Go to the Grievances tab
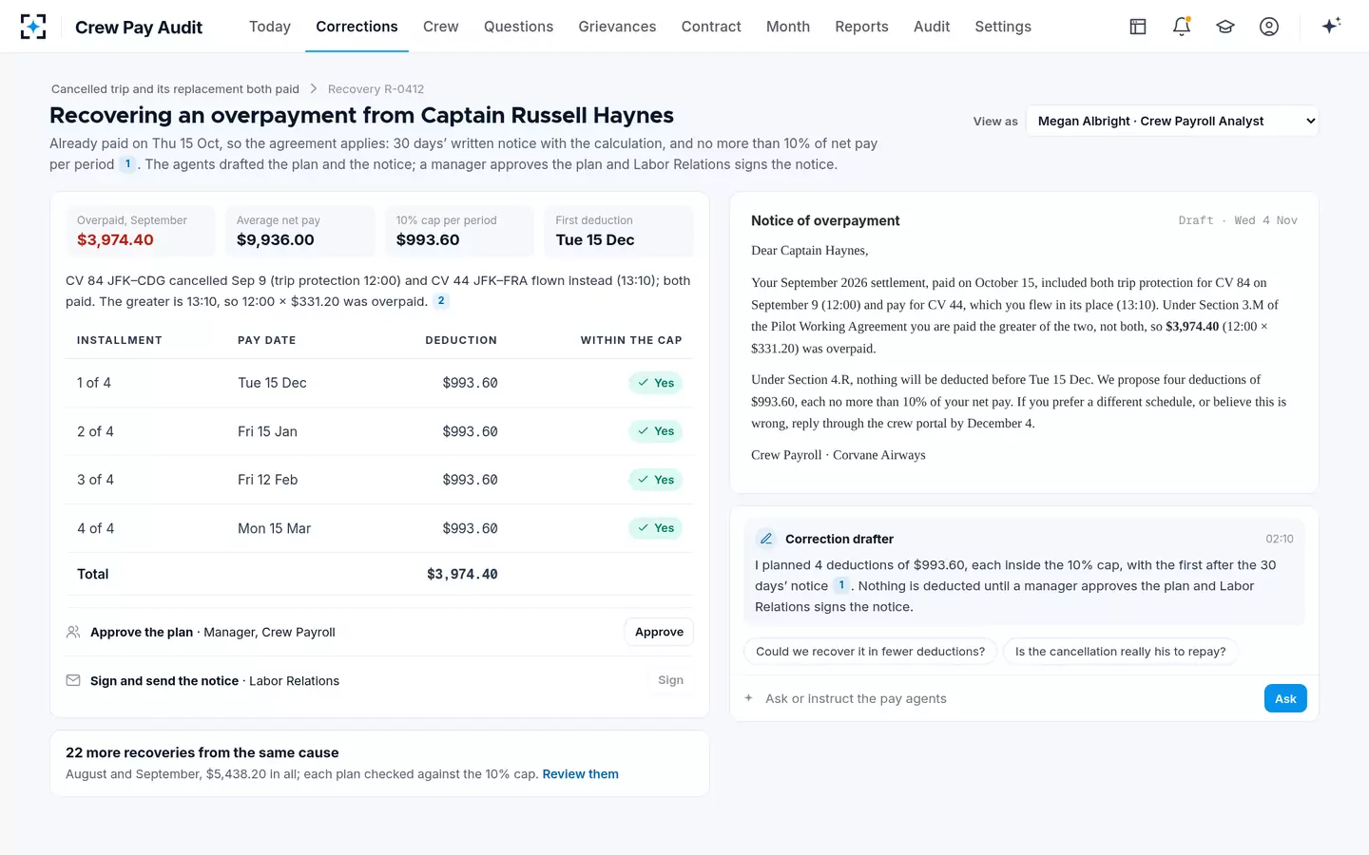 click(x=617, y=27)
